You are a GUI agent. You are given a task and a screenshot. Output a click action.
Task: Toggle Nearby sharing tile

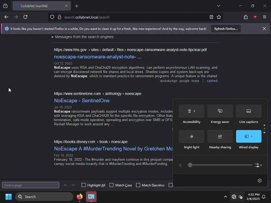point(220,136)
